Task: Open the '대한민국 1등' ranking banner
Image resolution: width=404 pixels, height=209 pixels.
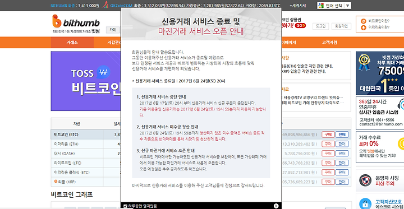Action: click(380, 73)
